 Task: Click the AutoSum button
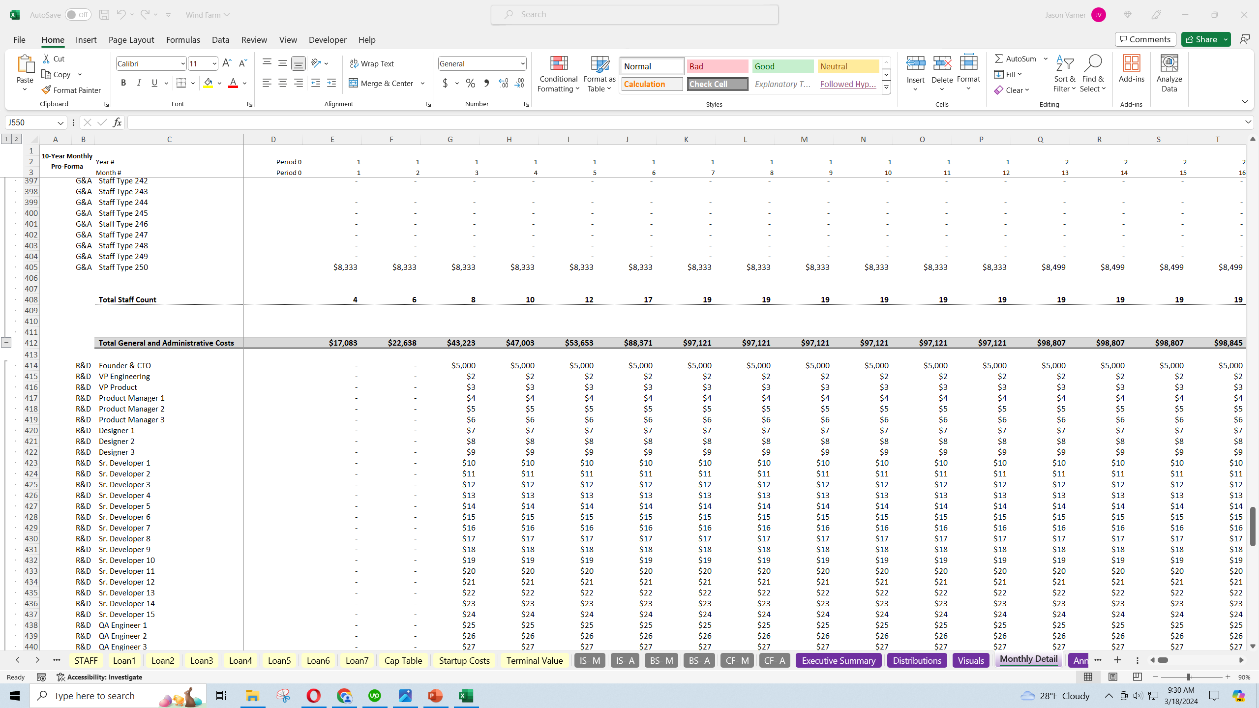pyautogui.click(x=1016, y=59)
